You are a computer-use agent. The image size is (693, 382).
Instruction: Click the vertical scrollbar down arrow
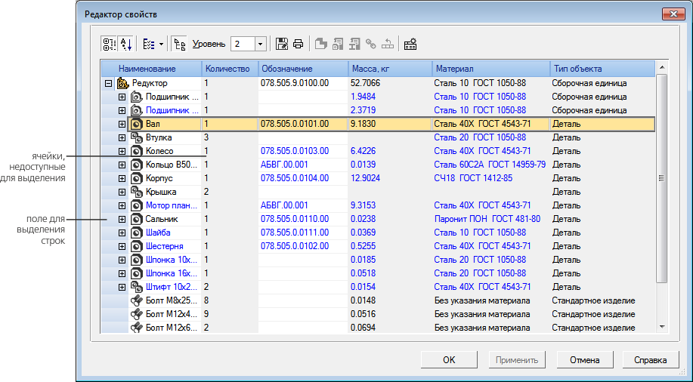[662, 327]
